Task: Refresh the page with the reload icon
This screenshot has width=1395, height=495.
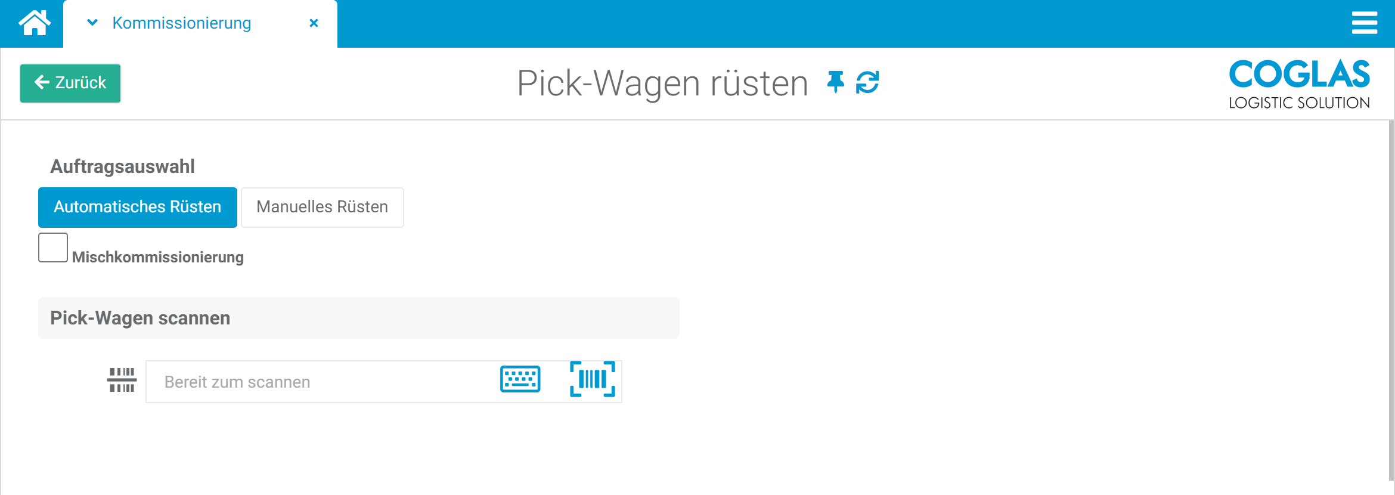Action: (x=867, y=82)
